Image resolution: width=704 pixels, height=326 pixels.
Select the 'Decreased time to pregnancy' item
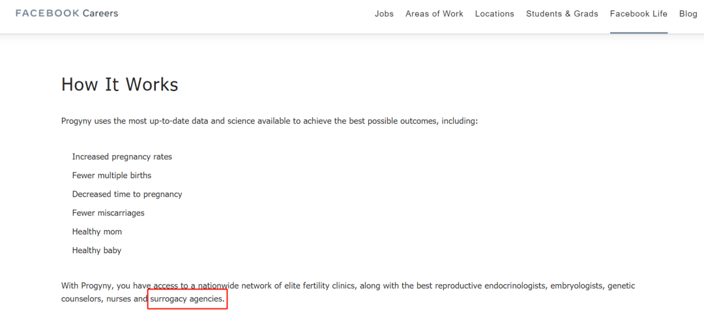click(x=127, y=194)
